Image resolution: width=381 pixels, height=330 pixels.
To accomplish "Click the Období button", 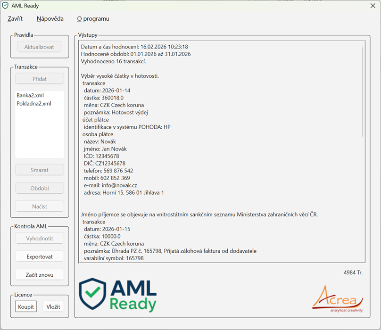I will click(39, 188).
